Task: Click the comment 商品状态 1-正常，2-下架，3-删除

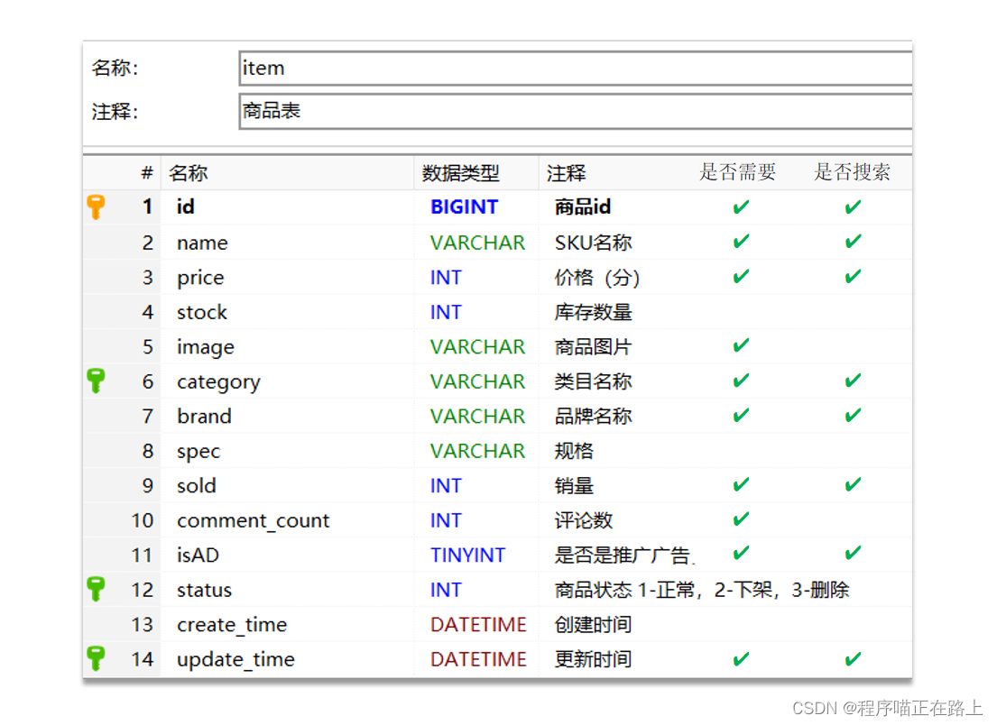Action: point(702,591)
